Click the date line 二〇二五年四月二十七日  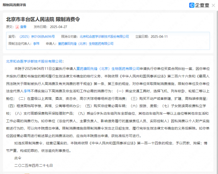(x=34, y=165)
